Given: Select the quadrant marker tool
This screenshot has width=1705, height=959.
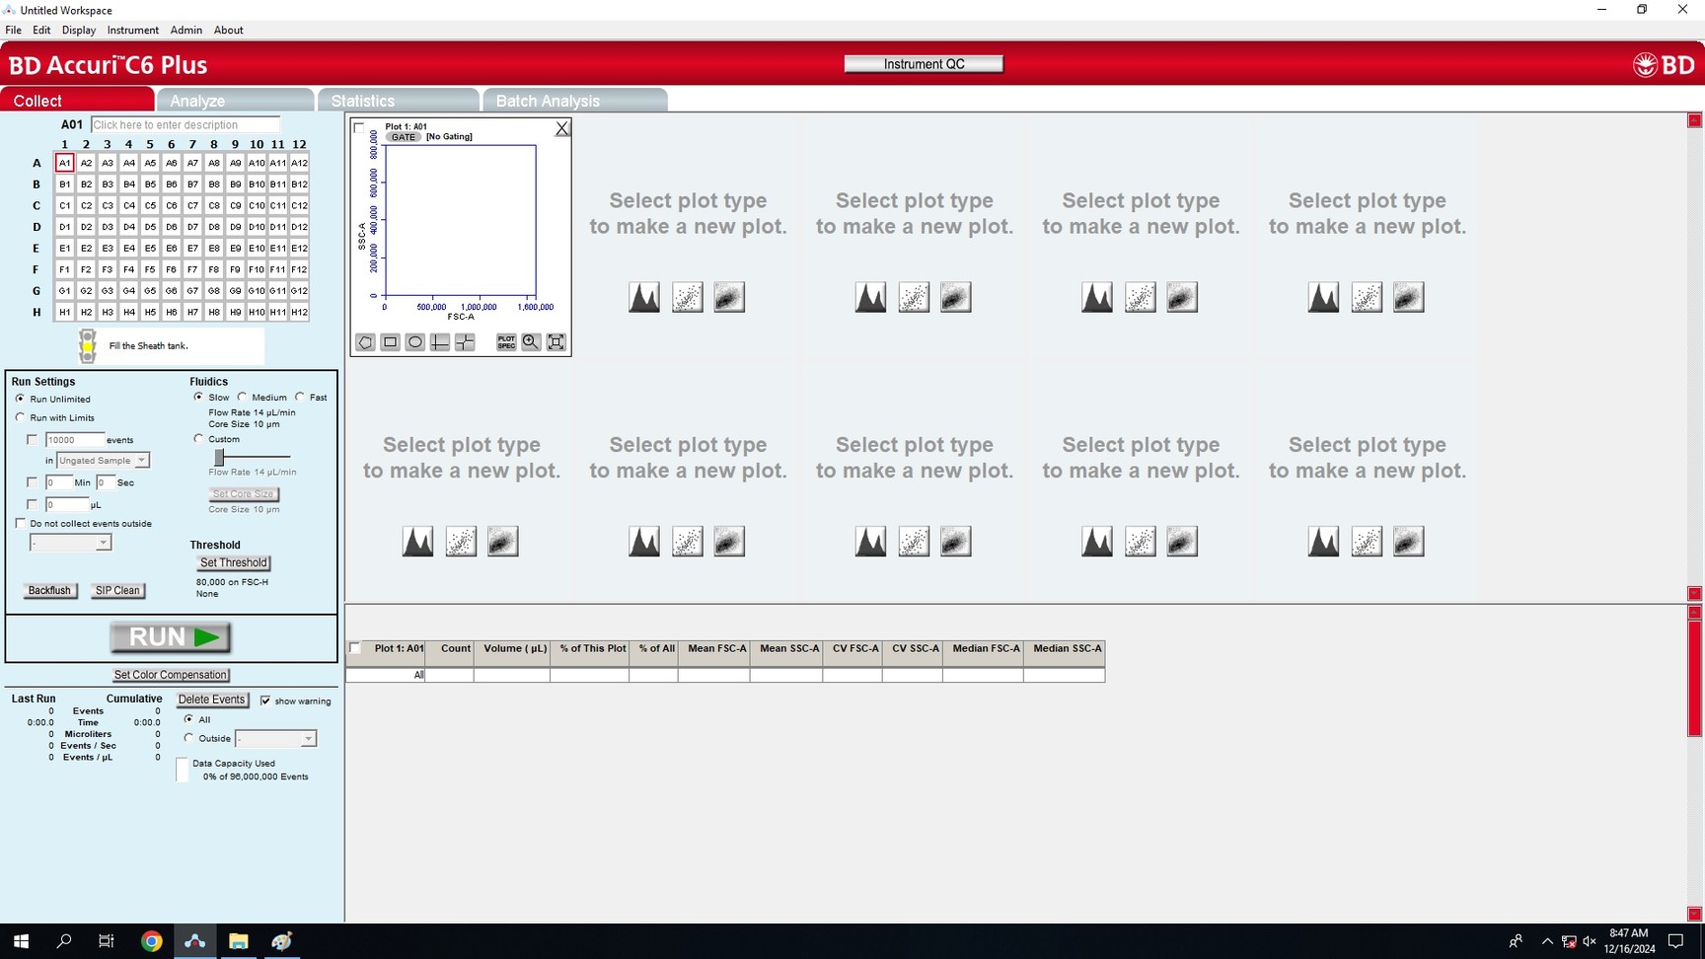Looking at the screenshot, I should [465, 342].
